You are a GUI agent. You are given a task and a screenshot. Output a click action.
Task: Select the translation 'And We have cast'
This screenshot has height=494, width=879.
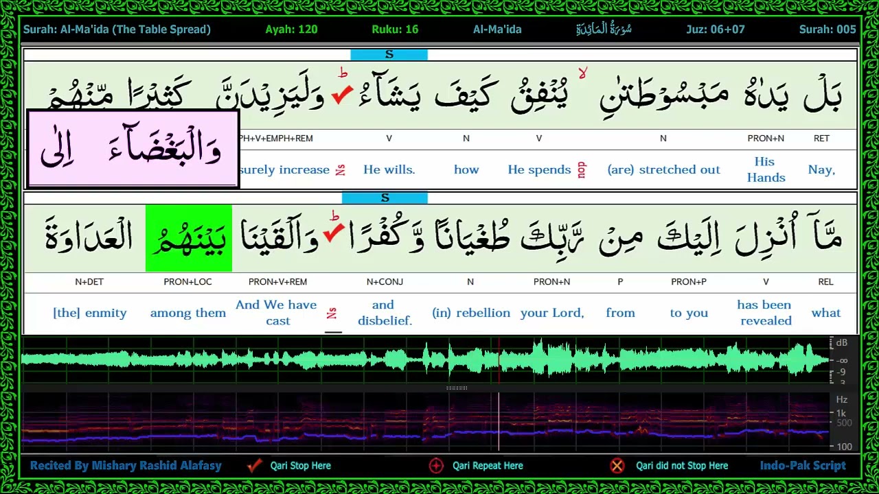(277, 313)
